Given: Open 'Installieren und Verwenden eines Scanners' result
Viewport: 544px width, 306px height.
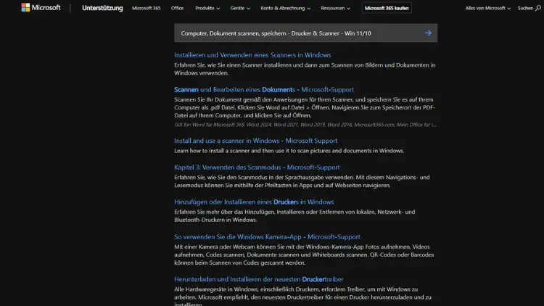Looking at the screenshot, I should click(252, 55).
